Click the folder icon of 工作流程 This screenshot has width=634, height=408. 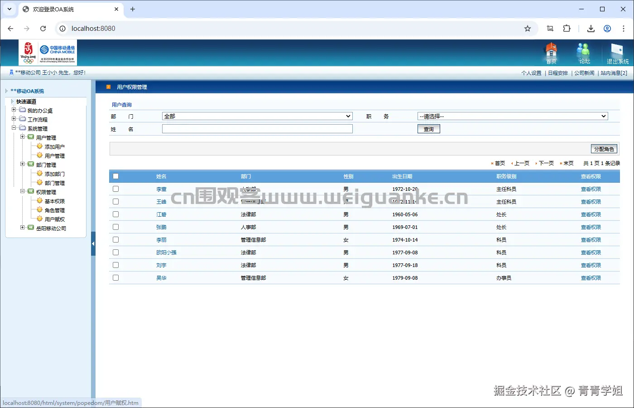pos(23,119)
